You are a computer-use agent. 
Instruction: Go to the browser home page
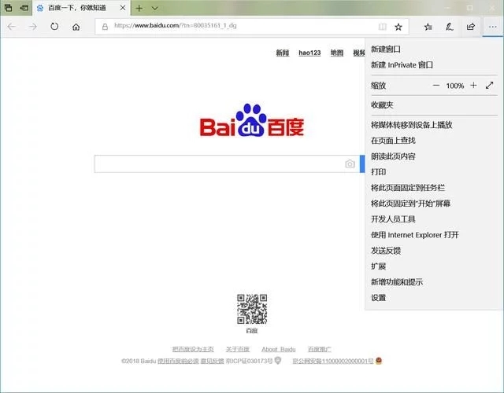point(76,27)
